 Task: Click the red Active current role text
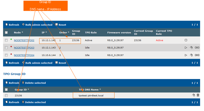pyautogui.click(x=160, y=40)
